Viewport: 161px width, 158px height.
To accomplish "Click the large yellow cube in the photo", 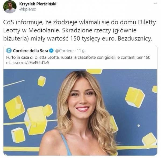I will point(38,120).
